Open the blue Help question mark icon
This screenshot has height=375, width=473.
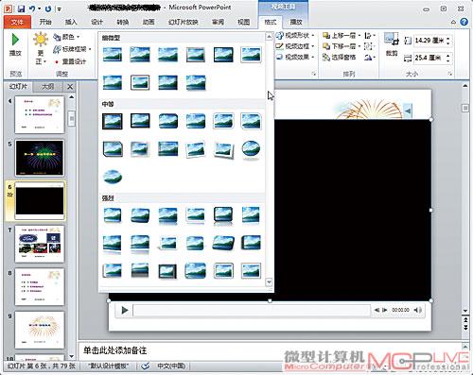click(x=464, y=22)
